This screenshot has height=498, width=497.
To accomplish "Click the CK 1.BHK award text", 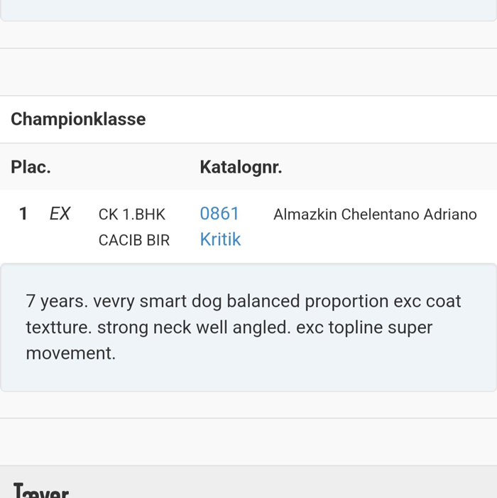I will (132, 215).
